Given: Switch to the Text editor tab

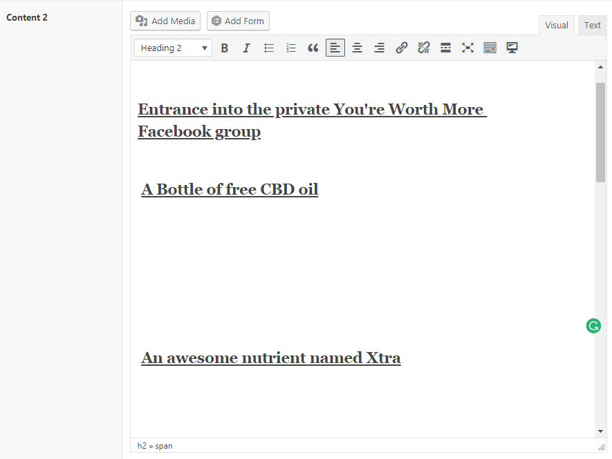Looking at the screenshot, I should 592,26.
